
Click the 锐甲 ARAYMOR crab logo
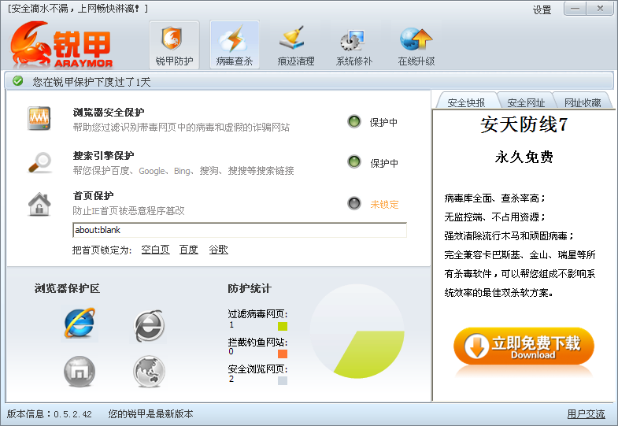tap(61, 45)
